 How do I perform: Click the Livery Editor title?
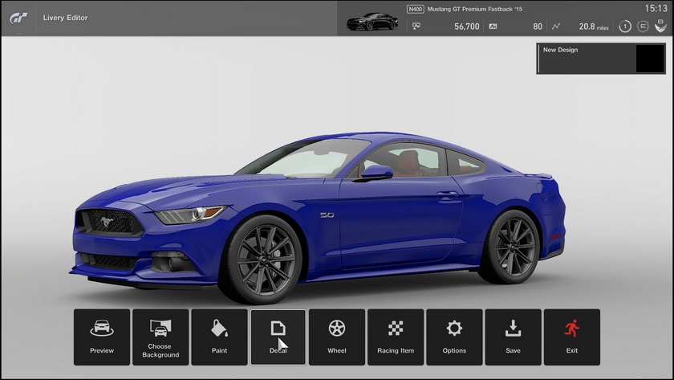(66, 18)
